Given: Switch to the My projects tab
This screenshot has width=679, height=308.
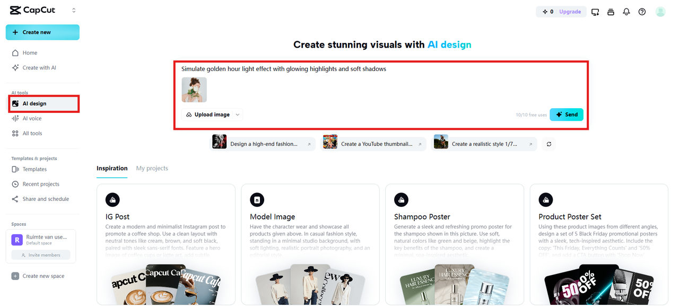Looking at the screenshot, I should [152, 169].
